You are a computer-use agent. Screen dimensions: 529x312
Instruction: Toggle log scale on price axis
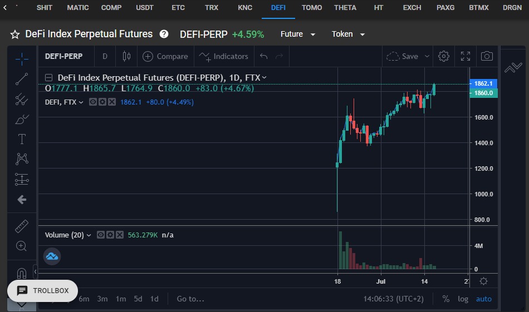point(463,299)
